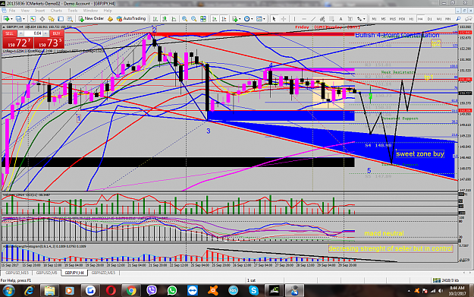Open the Charts menu
The width and height of the screenshot is (474, 297).
point(56,11)
